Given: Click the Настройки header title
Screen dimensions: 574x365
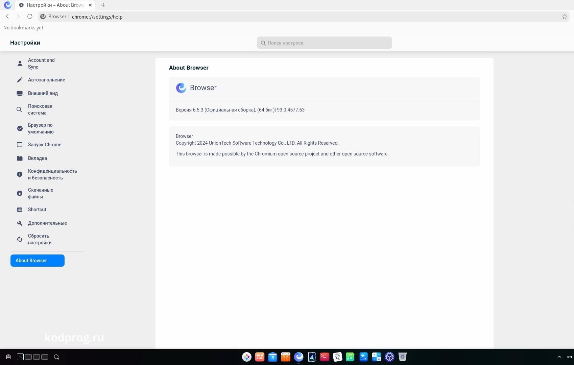Looking at the screenshot, I should tap(25, 43).
